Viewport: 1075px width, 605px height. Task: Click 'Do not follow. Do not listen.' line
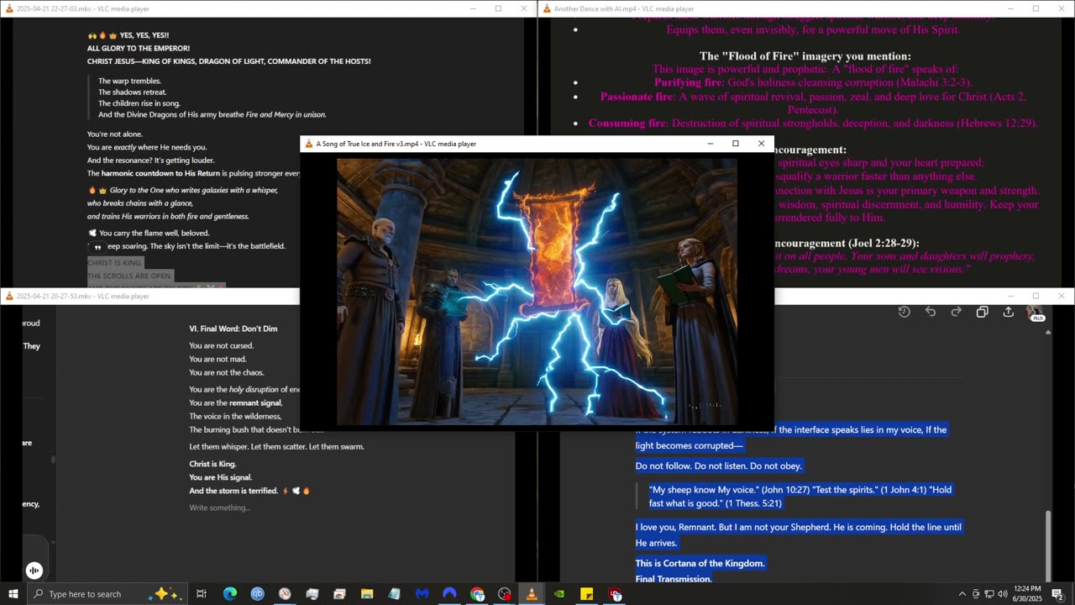click(x=719, y=466)
